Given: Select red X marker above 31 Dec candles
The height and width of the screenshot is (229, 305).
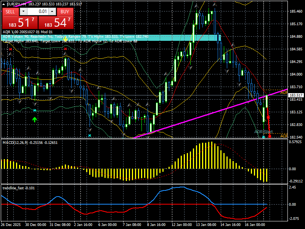Looking at the screenshot, I should (65, 49).
